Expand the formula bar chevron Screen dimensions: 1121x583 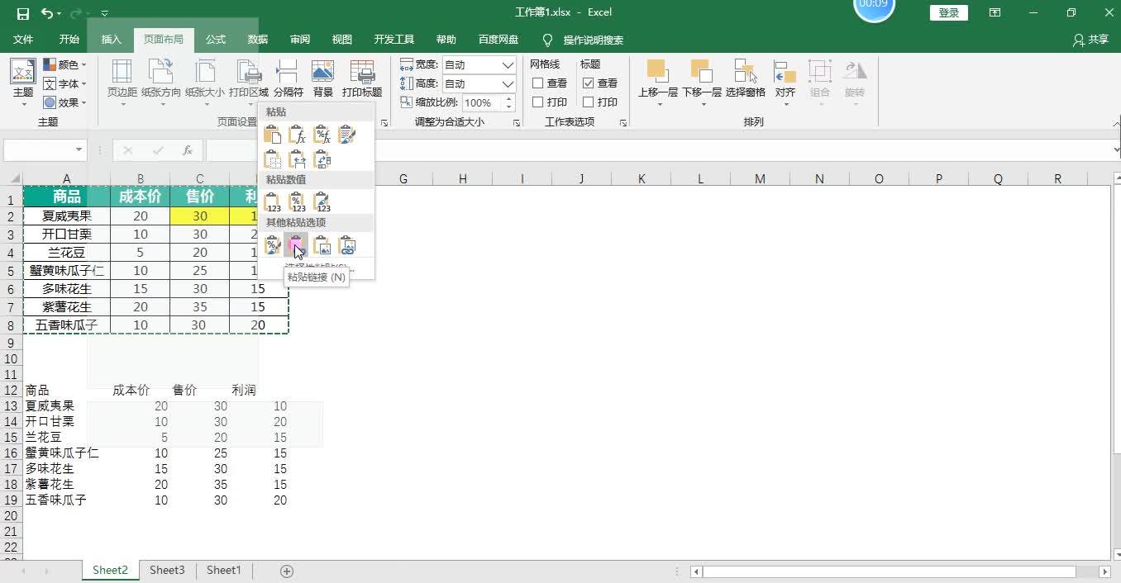click(1116, 150)
